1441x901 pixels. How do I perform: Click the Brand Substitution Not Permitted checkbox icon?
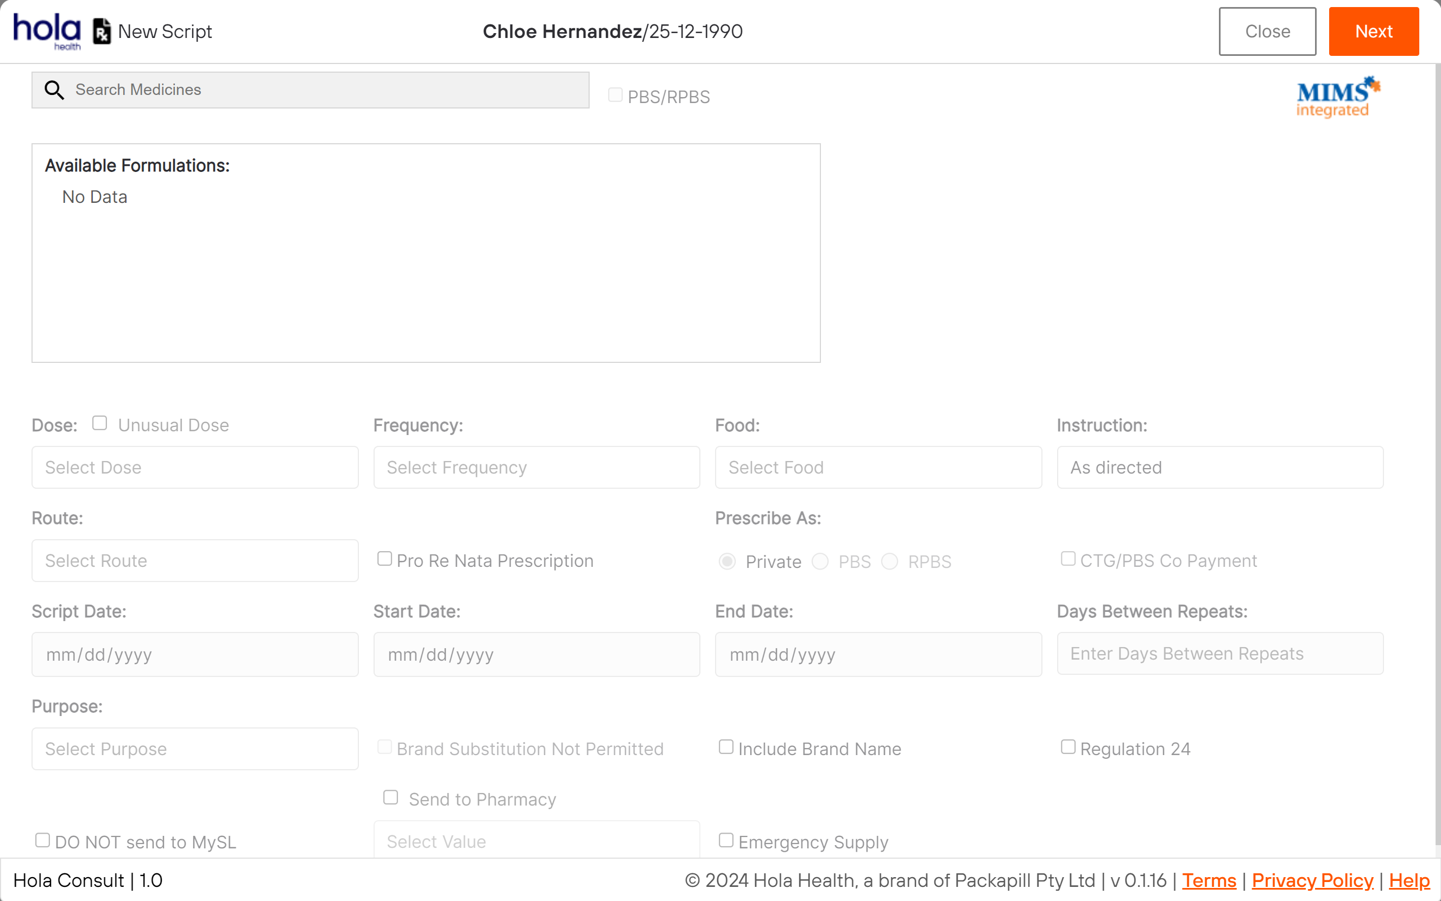pos(384,747)
